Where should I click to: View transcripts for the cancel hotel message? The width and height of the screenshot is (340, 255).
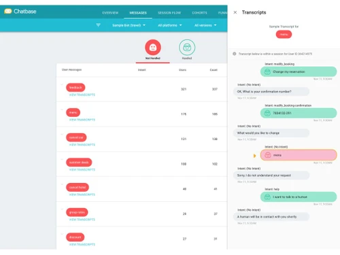[82, 194]
